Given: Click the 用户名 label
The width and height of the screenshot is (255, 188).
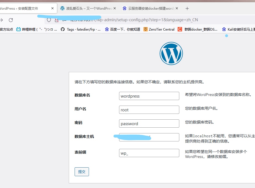Looking at the screenshot, I should [x=80, y=109].
